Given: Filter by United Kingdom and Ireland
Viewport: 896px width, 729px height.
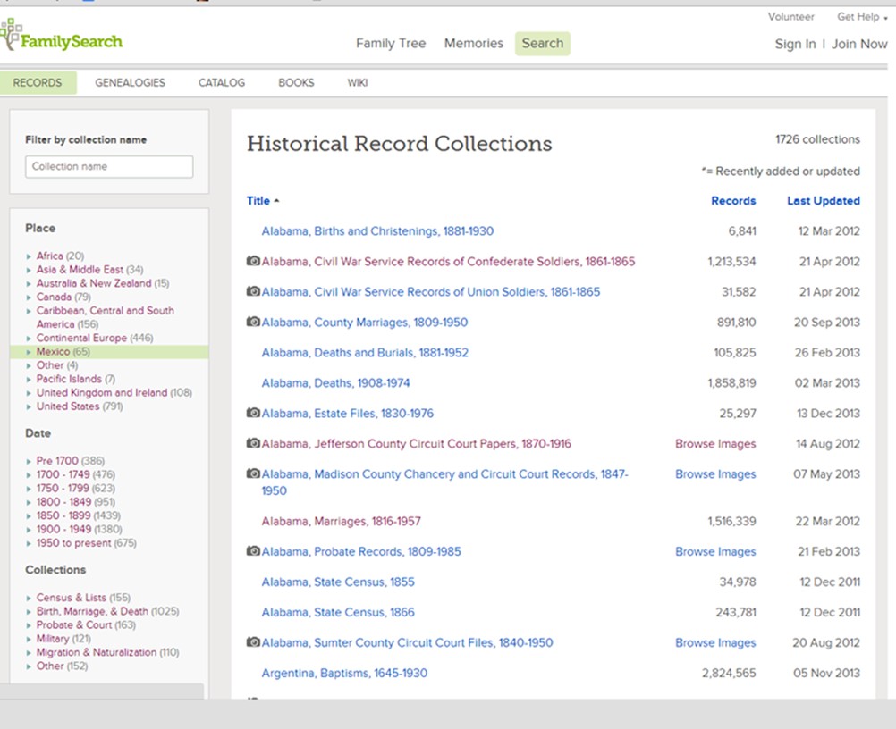Looking at the screenshot, I should point(114,393).
